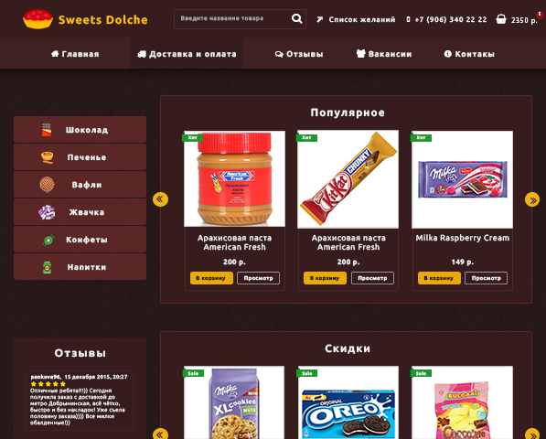The width and height of the screenshot is (546, 439).
Task: Open the Oreo product thumbnail
Action: tap(348, 402)
